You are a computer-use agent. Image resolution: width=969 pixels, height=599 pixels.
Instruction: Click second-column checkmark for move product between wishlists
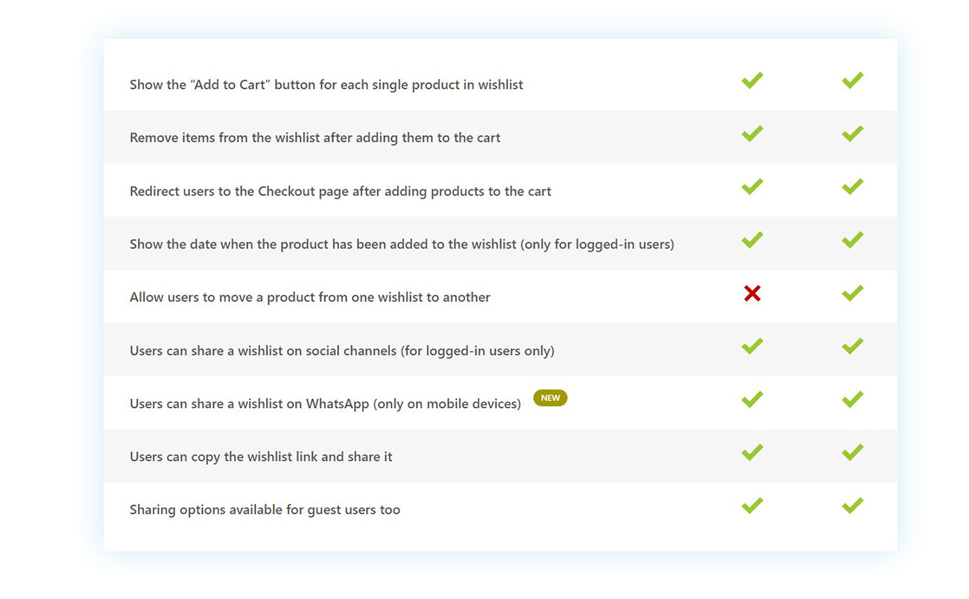853,293
